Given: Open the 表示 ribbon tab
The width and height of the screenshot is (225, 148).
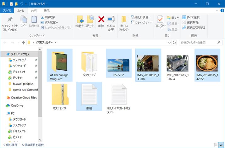Looking at the screenshot, I should [46, 10].
